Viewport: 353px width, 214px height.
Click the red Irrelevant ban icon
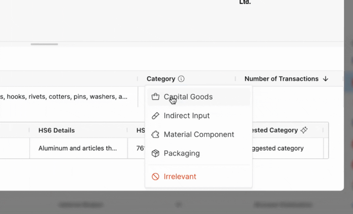coord(156,177)
